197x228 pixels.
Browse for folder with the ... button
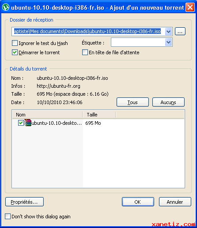pos(180,31)
